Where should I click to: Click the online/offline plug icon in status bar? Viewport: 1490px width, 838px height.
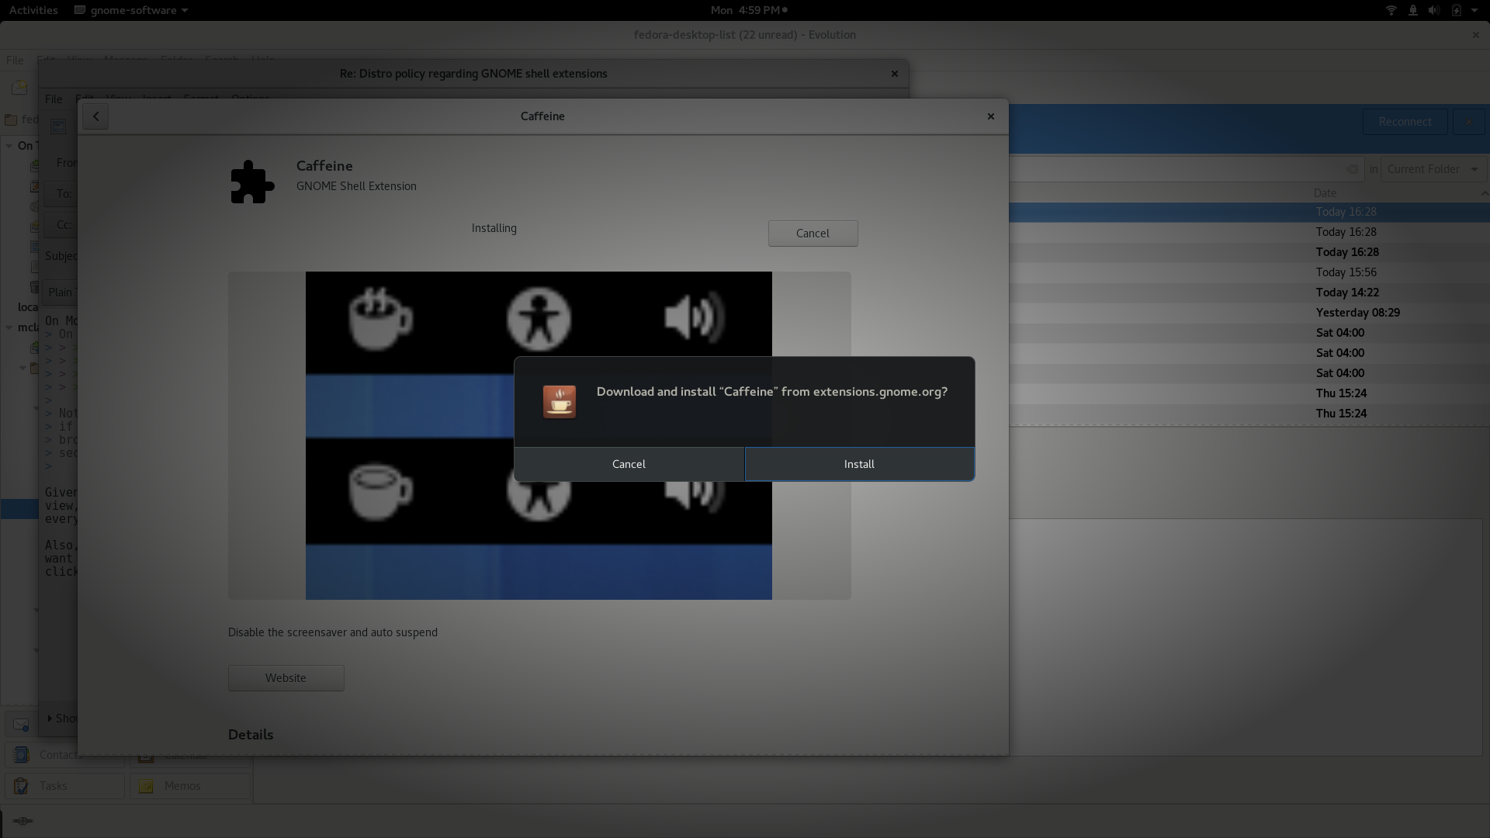pos(23,821)
